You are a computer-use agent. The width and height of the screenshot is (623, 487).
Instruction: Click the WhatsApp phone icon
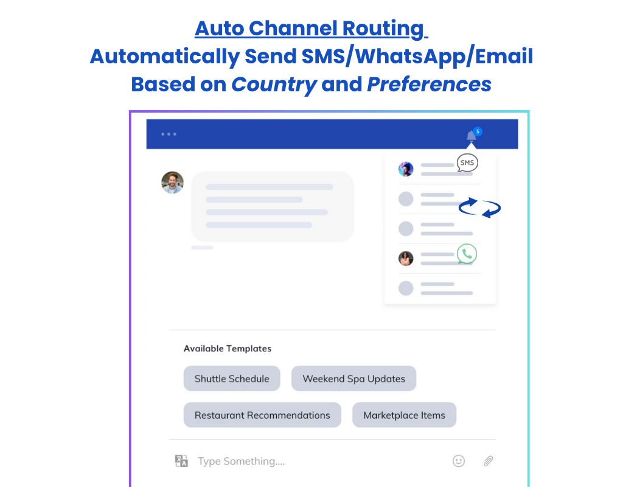pos(467,254)
